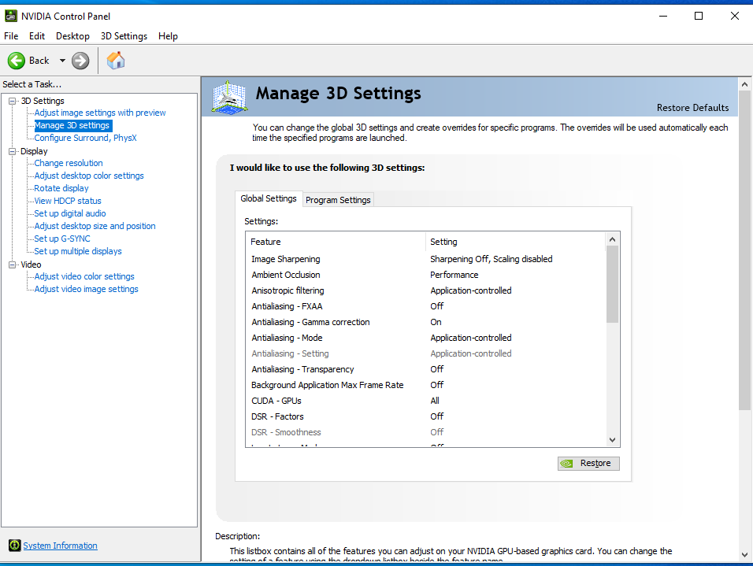Open the Desktop menu

pos(72,36)
